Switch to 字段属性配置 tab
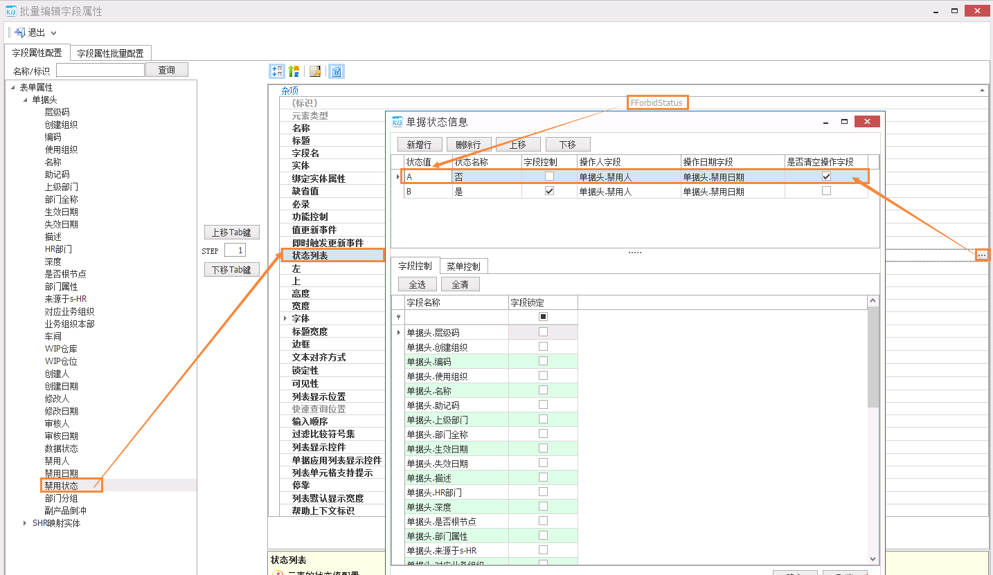 tap(37, 53)
